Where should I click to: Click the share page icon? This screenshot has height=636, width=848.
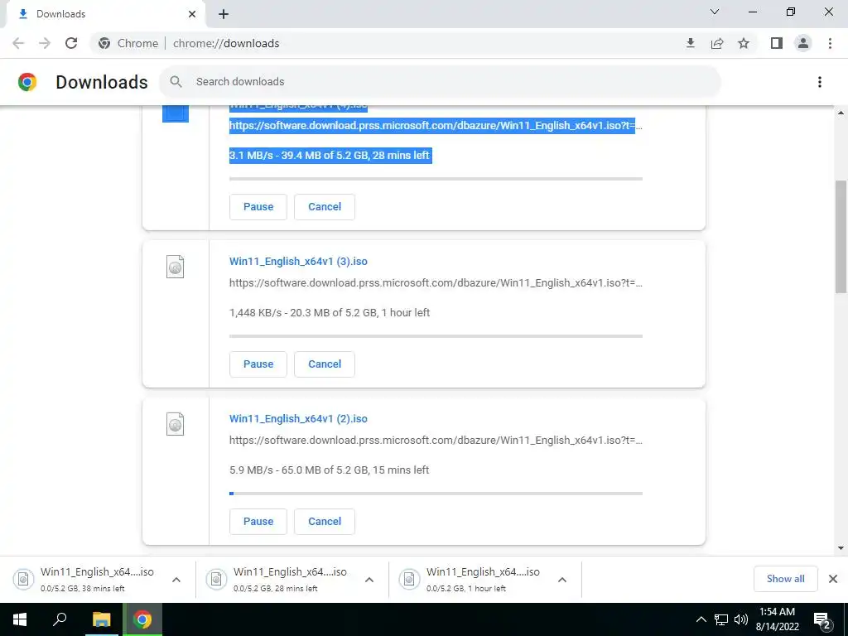click(717, 43)
